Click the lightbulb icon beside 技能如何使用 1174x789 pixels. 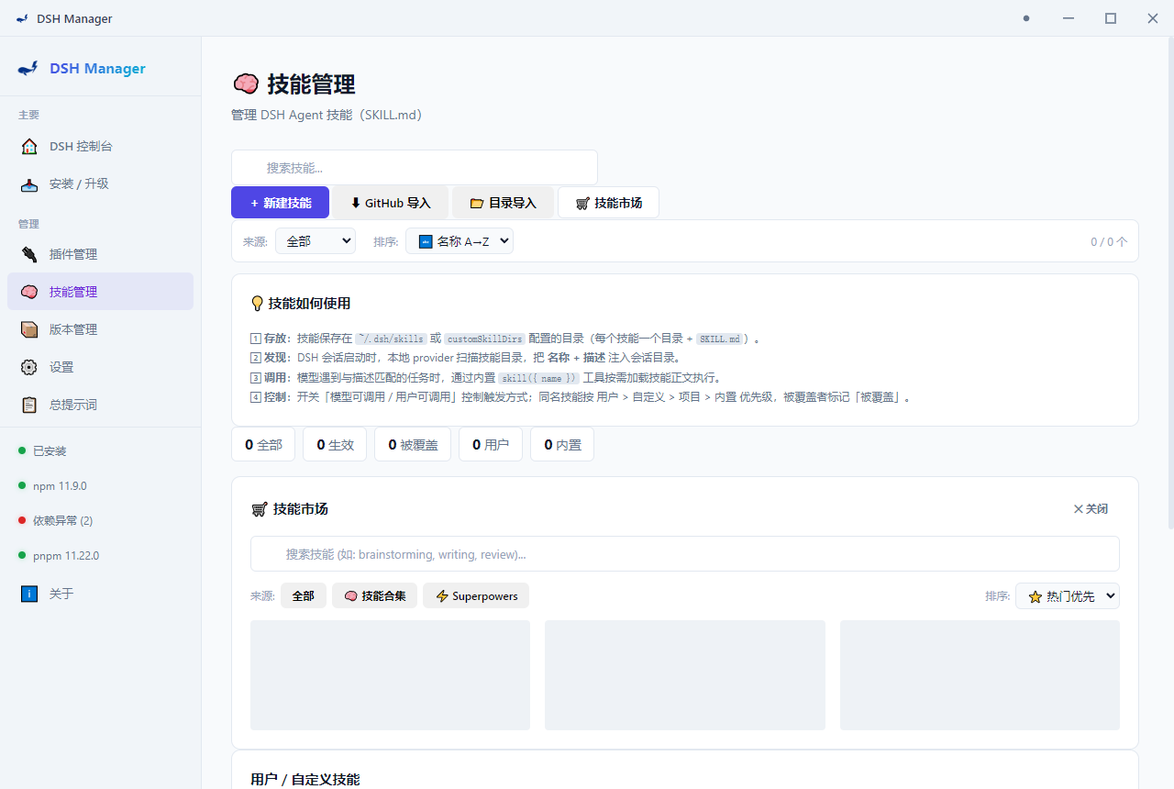258,304
